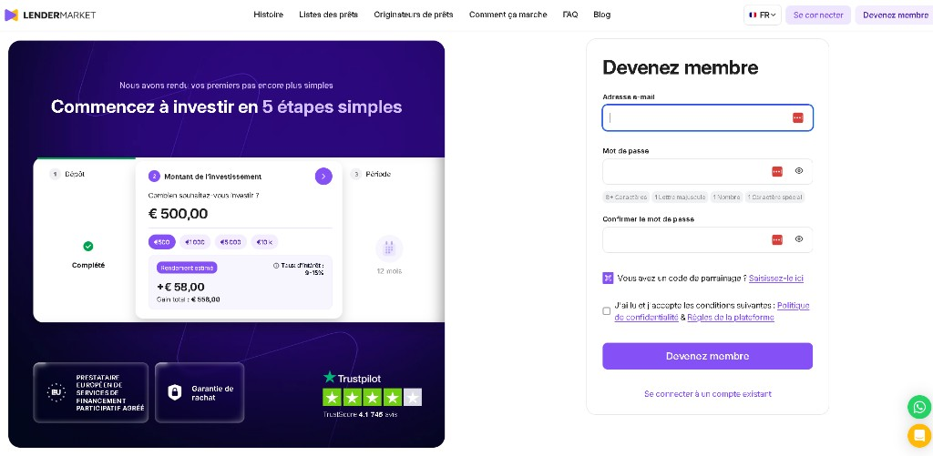Click the Trustpilot star logo
Image resolution: width=933 pixels, height=456 pixels.
(330, 377)
